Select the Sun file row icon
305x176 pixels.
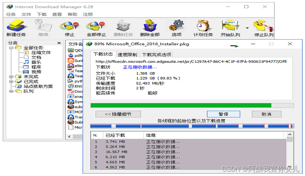(70, 60)
